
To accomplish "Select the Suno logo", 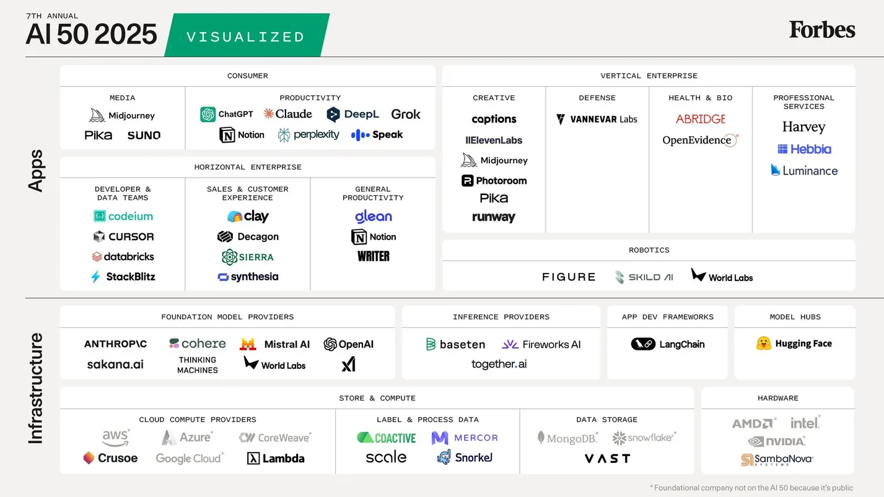I will 144,135.
